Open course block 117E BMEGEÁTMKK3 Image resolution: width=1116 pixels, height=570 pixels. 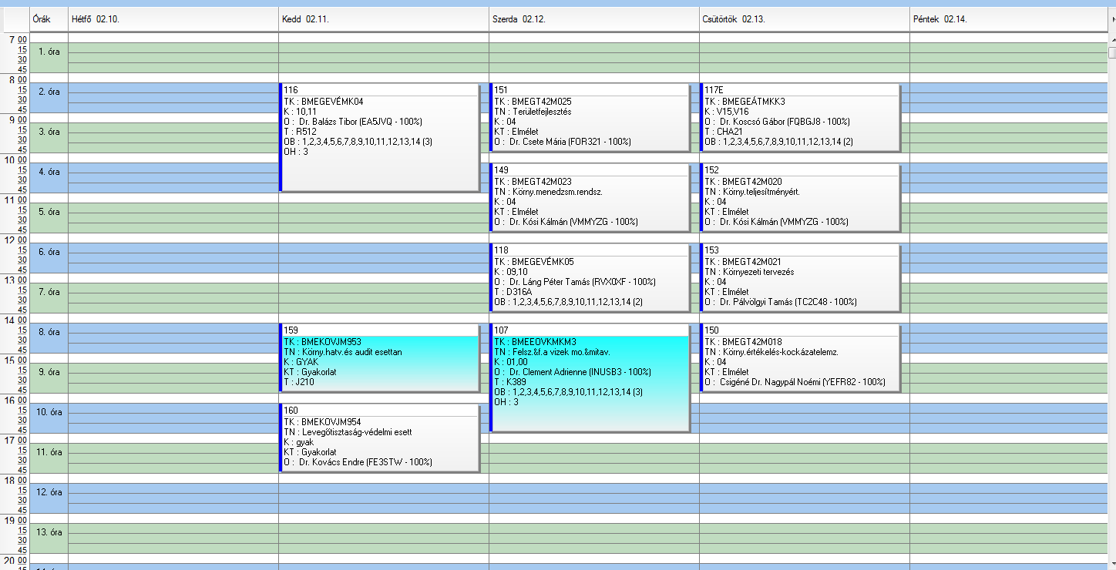pos(800,117)
